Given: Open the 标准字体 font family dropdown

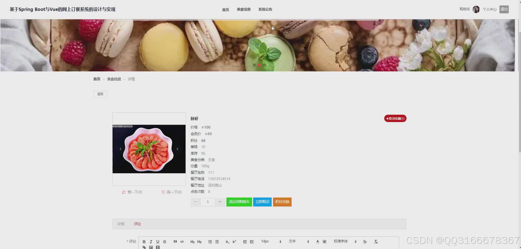Looking at the screenshot, I should (341, 241).
